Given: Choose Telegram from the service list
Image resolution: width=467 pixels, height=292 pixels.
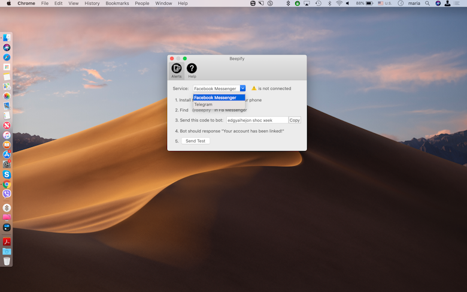Looking at the screenshot, I should [x=219, y=104].
